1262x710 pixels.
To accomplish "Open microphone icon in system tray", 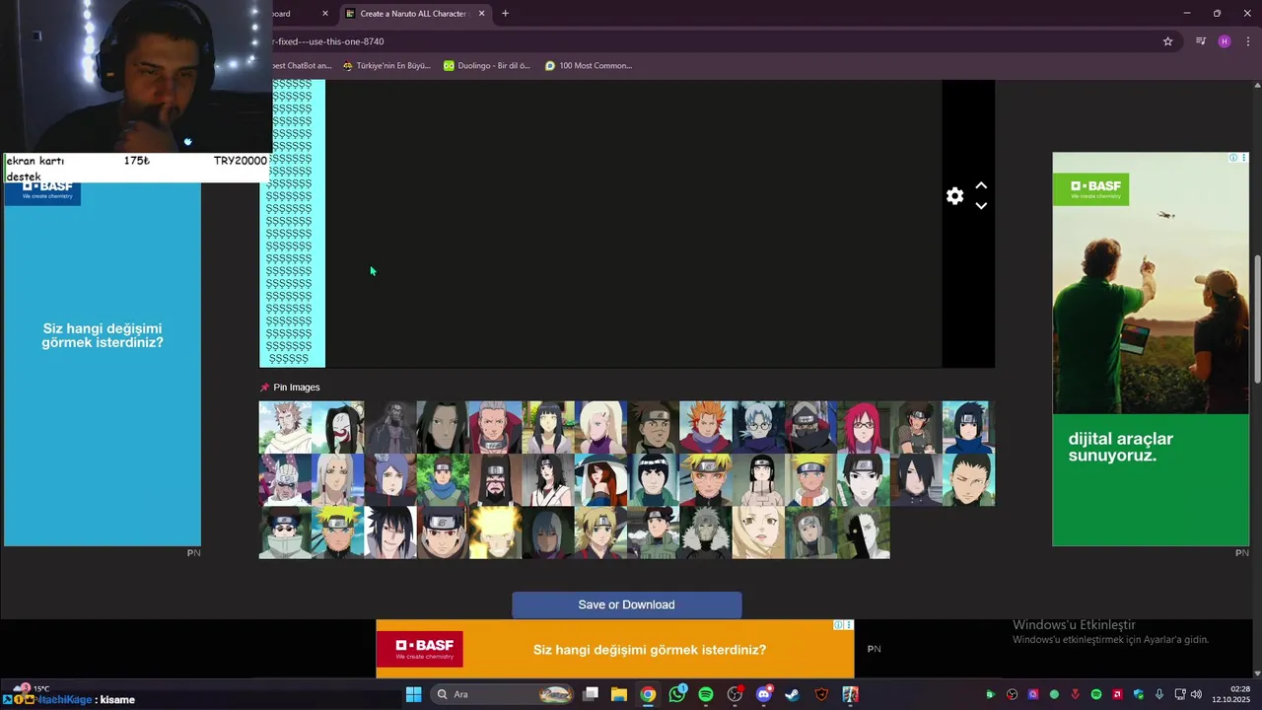I will (1159, 694).
